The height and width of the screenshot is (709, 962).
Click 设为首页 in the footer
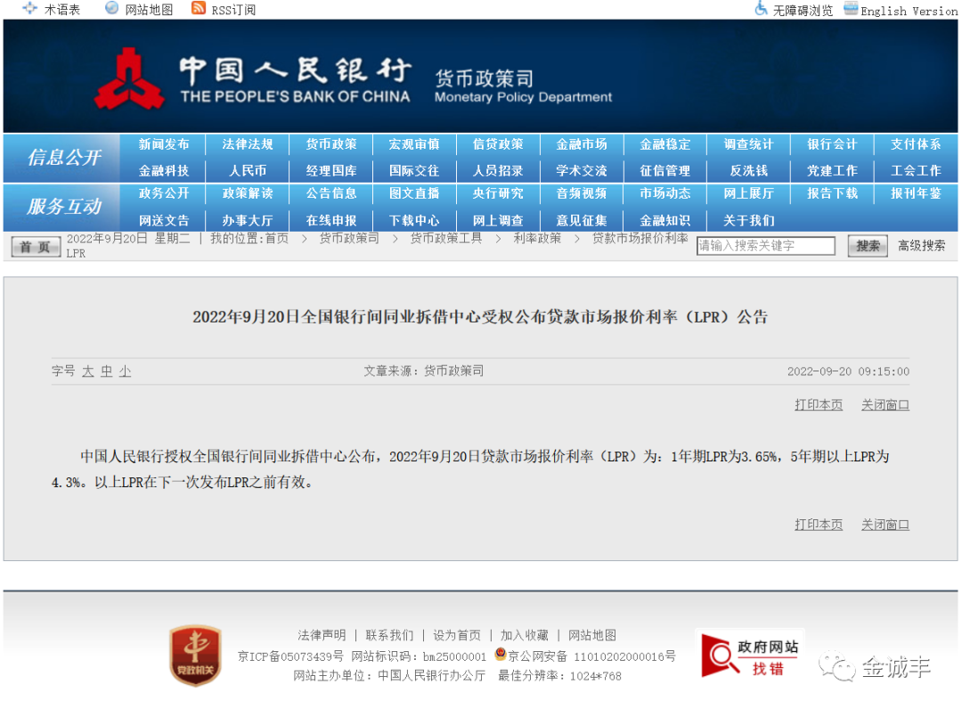pos(457,635)
